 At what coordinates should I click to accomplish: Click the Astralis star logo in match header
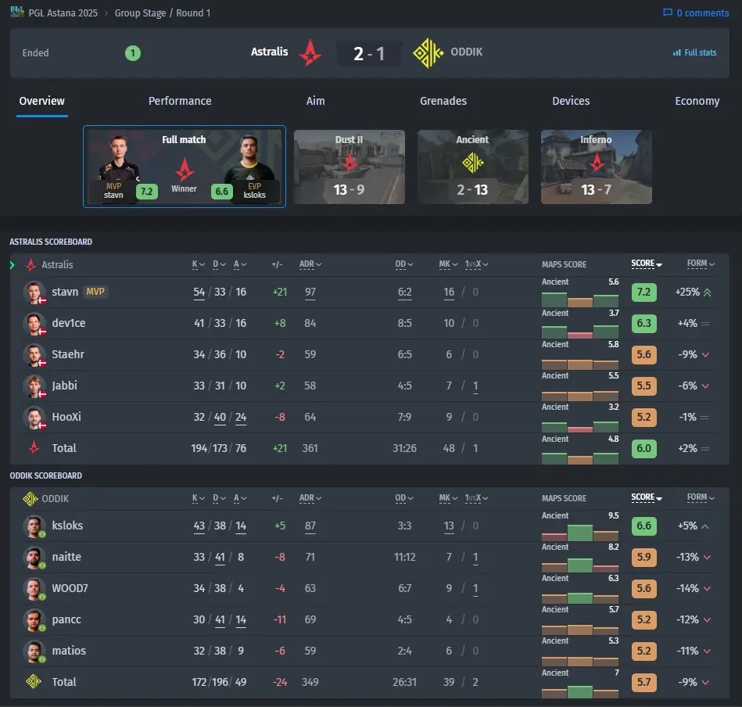pyautogui.click(x=310, y=52)
